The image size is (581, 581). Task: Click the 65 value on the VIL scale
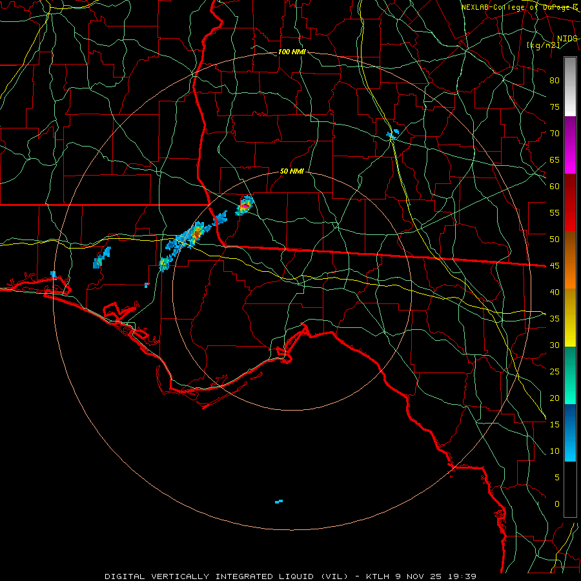[x=555, y=160]
